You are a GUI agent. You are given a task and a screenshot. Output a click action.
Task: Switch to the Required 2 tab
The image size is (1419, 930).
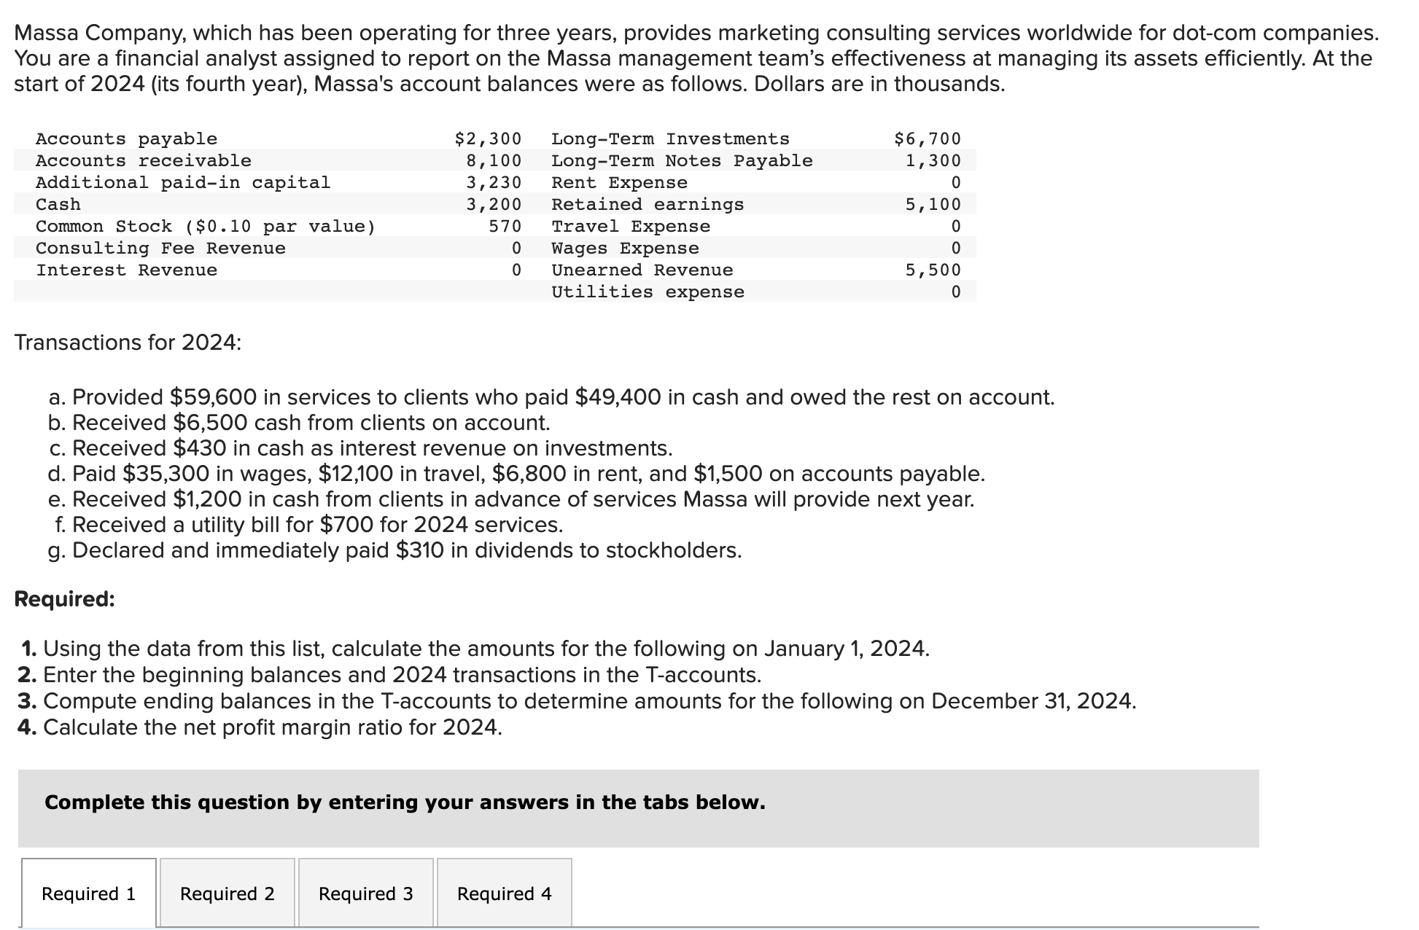pyautogui.click(x=227, y=893)
